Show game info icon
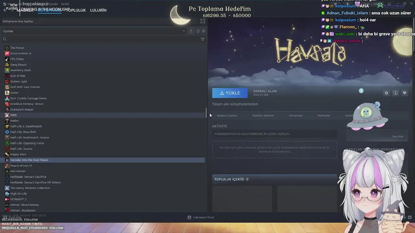Viewport: 415px width, 233px height. [396, 93]
